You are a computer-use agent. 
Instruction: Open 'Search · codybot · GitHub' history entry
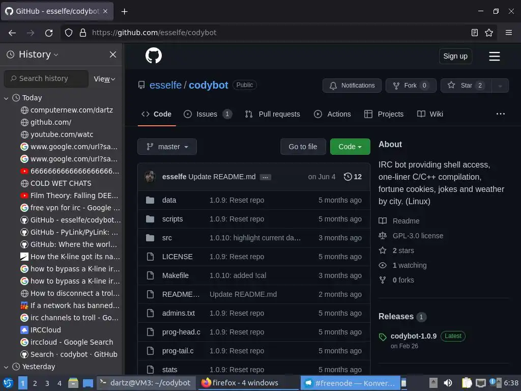point(69,354)
